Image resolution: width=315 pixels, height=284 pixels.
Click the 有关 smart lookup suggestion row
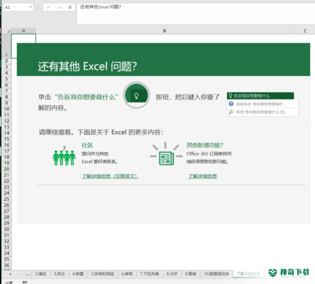point(263,112)
